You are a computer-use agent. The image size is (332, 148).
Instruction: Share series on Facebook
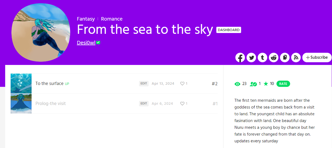click(x=240, y=57)
